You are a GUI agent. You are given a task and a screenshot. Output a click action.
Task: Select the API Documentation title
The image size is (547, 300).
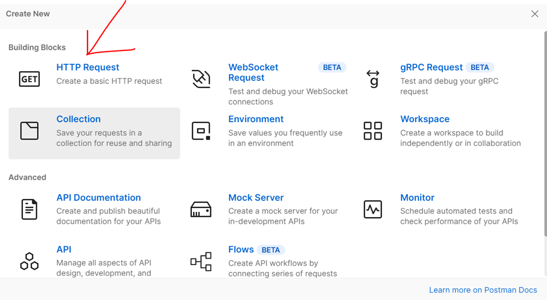pyautogui.click(x=99, y=198)
